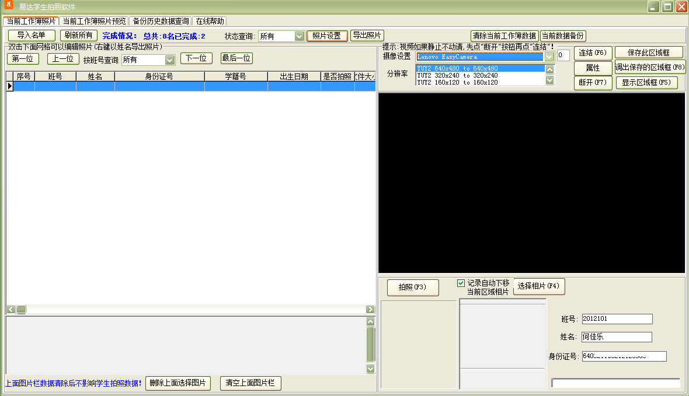
Task: Click 导入名单 button
Action: tap(31, 35)
